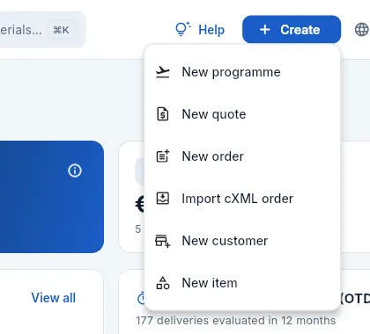Click the '177 deliveries evaluated in 12 months' text
Image resolution: width=370 pixels, height=334 pixels.
coord(235,321)
